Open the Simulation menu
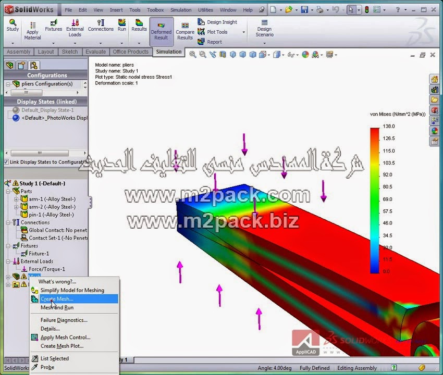 pyautogui.click(x=181, y=10)
